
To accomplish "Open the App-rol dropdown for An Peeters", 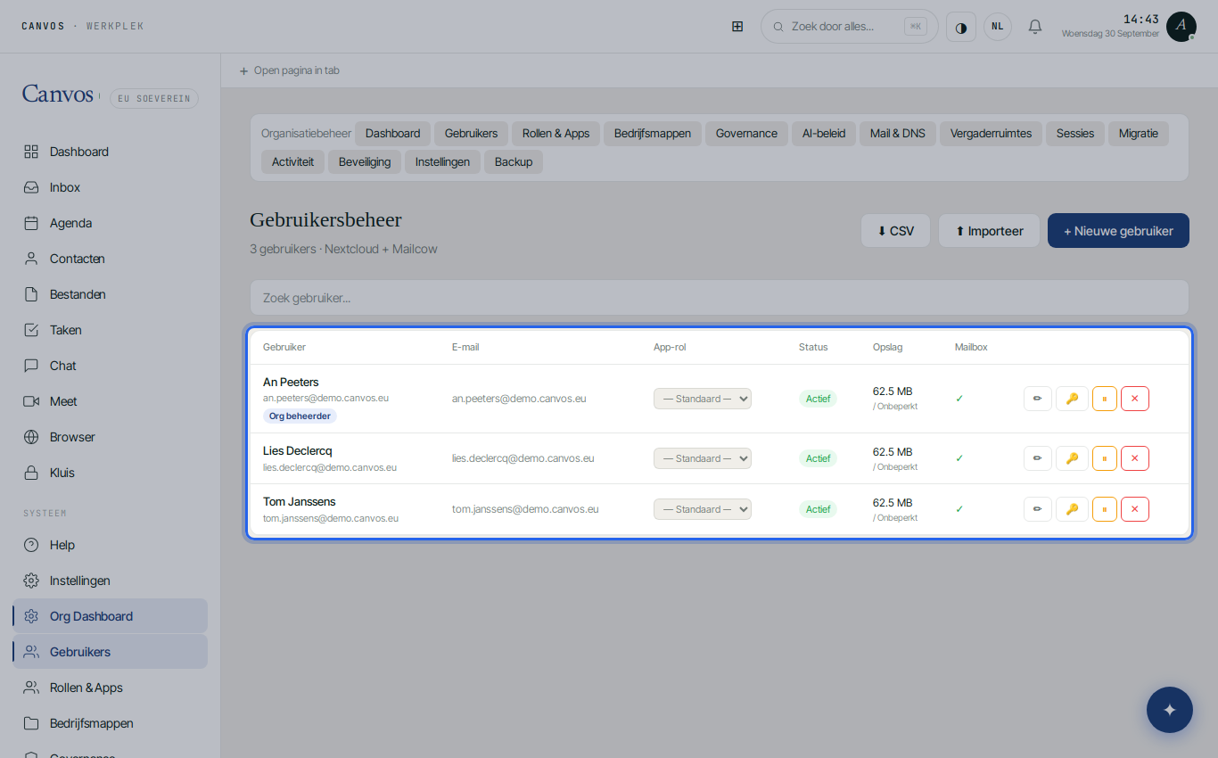I will 703,399.
